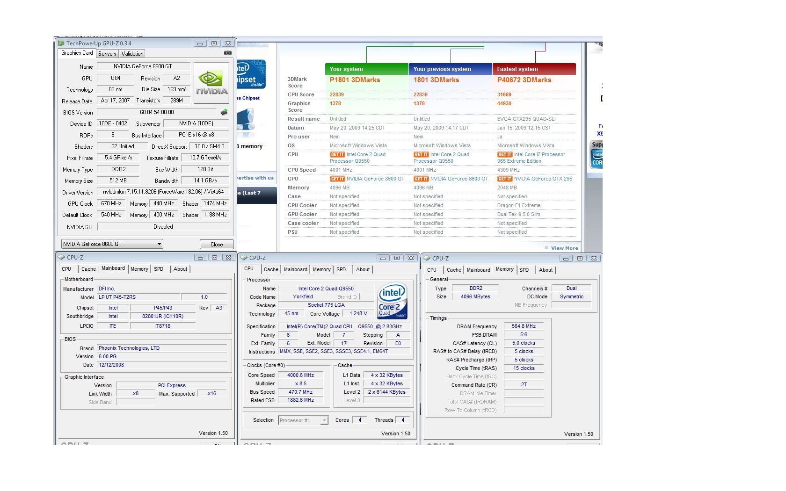Click the EVGA GTX295 QUAD-SLI result name

coord(526,119)
